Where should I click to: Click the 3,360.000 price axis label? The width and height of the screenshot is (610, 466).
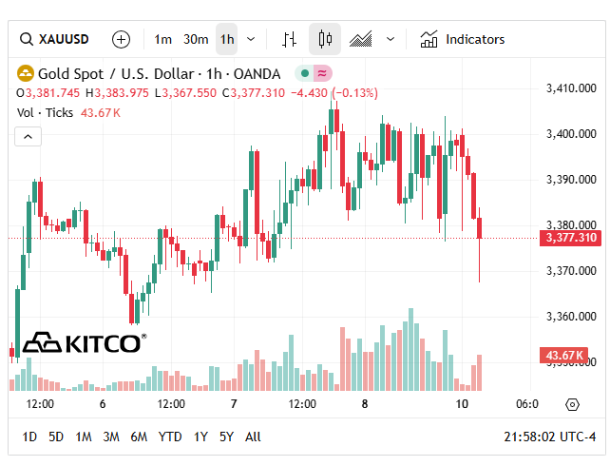pyautogui.click(x=571, y=317)
